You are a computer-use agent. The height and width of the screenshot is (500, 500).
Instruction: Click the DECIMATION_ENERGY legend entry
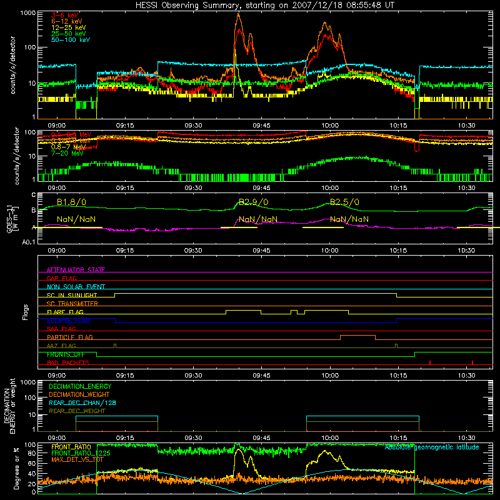80,386
